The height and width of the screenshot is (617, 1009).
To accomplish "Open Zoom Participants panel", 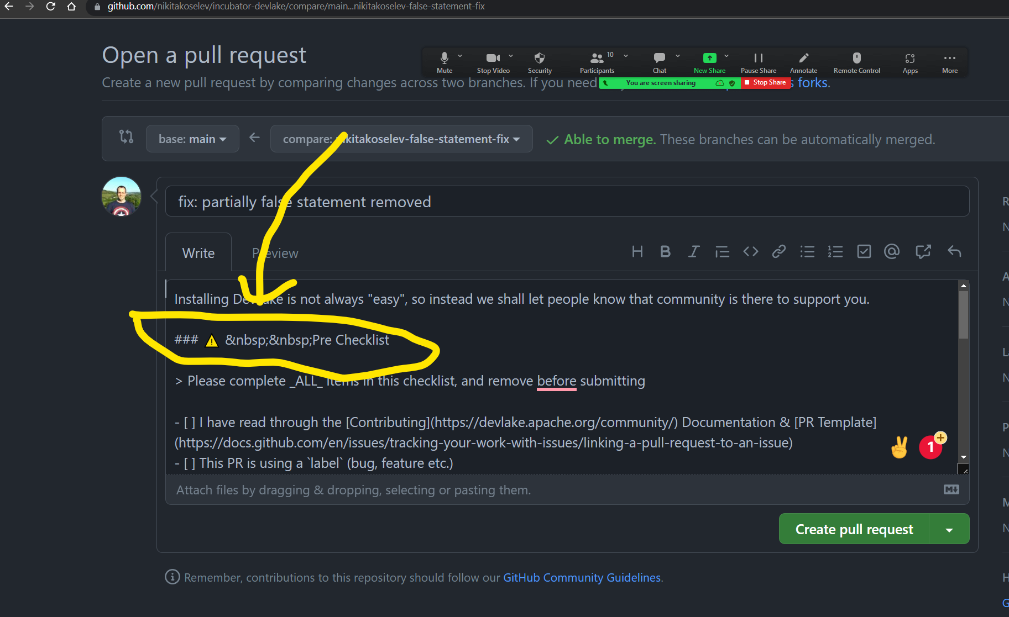I will click(x=597, y=63).
